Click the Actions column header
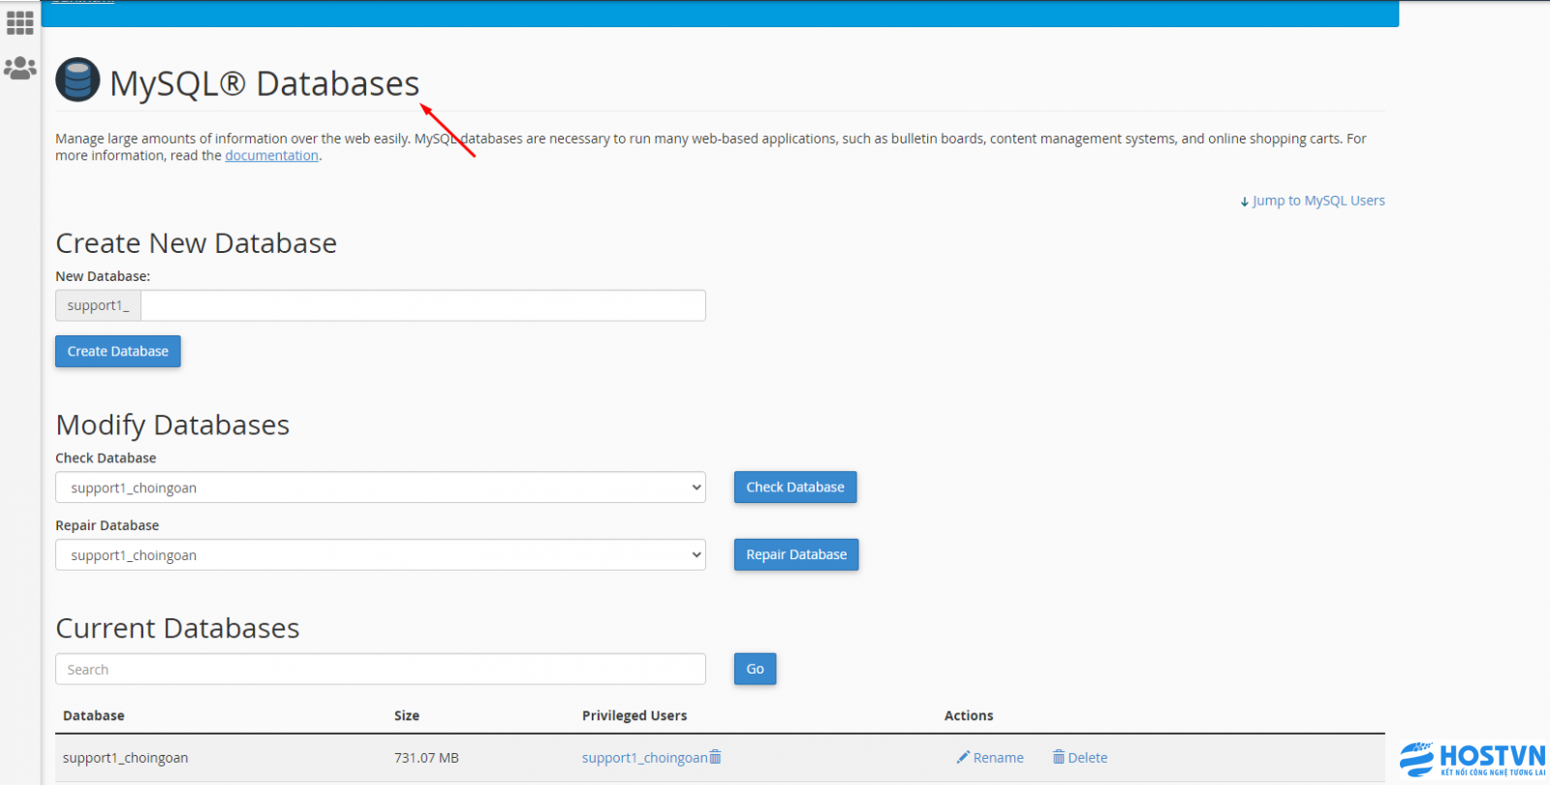The width and height of the screenshot is (1550, 785). point(969,715)
